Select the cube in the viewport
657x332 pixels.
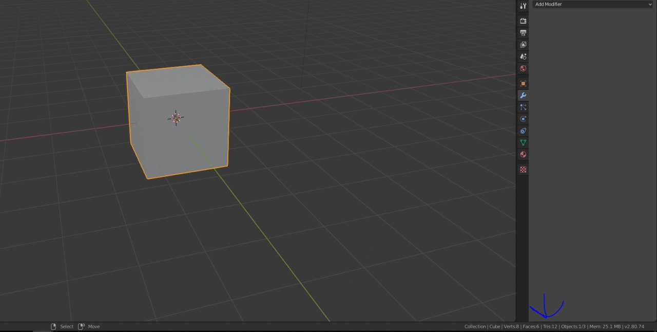[x=177, y=122]
